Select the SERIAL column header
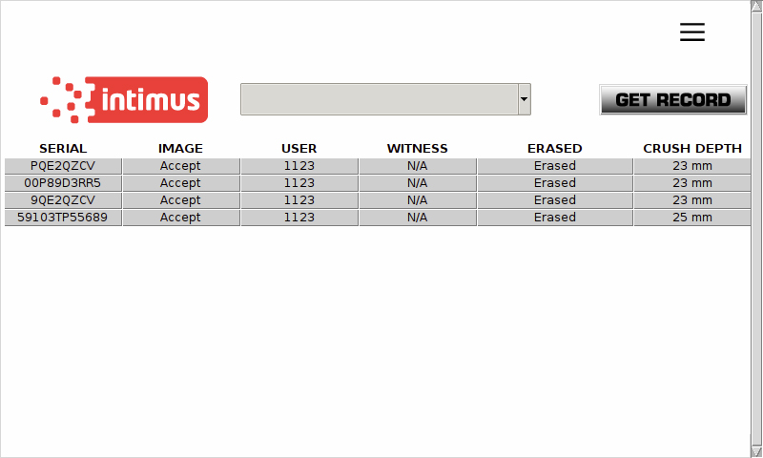 (63, 149)
